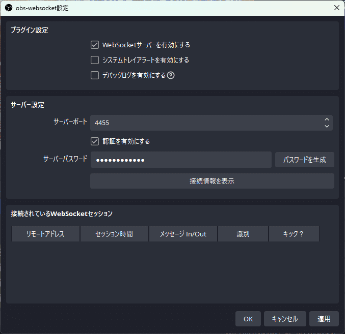The height and width of the screenshot is (334, 345).
Task: Select the キック？ column header
Action: pyautogui.click(x=294, y=234)
